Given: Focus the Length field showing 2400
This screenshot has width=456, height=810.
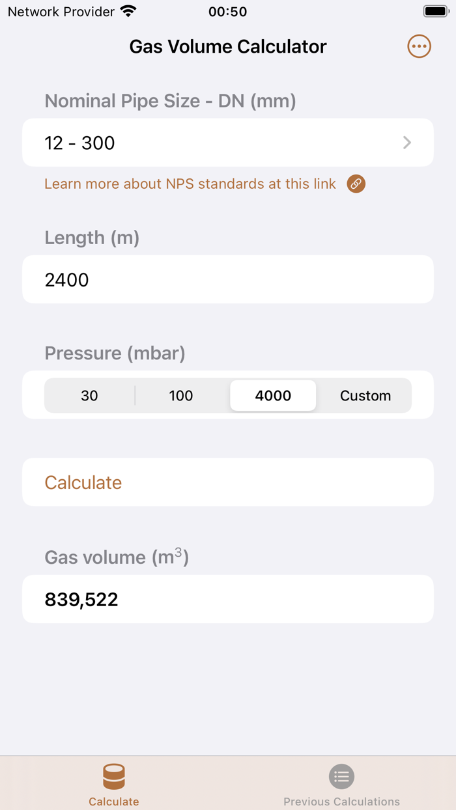Looking at the screenshot, I should tap(228, 279).
